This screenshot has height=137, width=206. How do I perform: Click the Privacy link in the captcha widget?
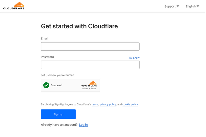click(x=85, y=89)
